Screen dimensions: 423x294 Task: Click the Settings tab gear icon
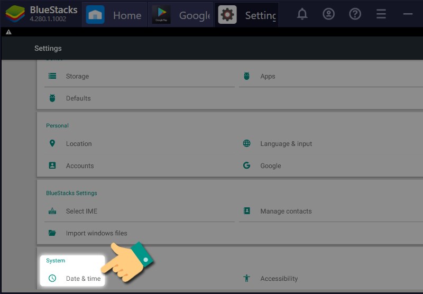[227, 15]
